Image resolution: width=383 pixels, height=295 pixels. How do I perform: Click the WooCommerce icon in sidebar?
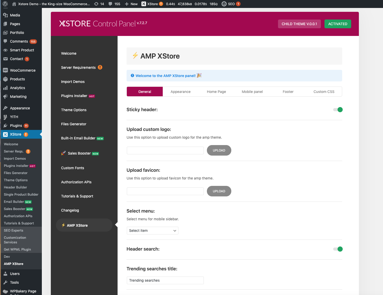[5, 70]
